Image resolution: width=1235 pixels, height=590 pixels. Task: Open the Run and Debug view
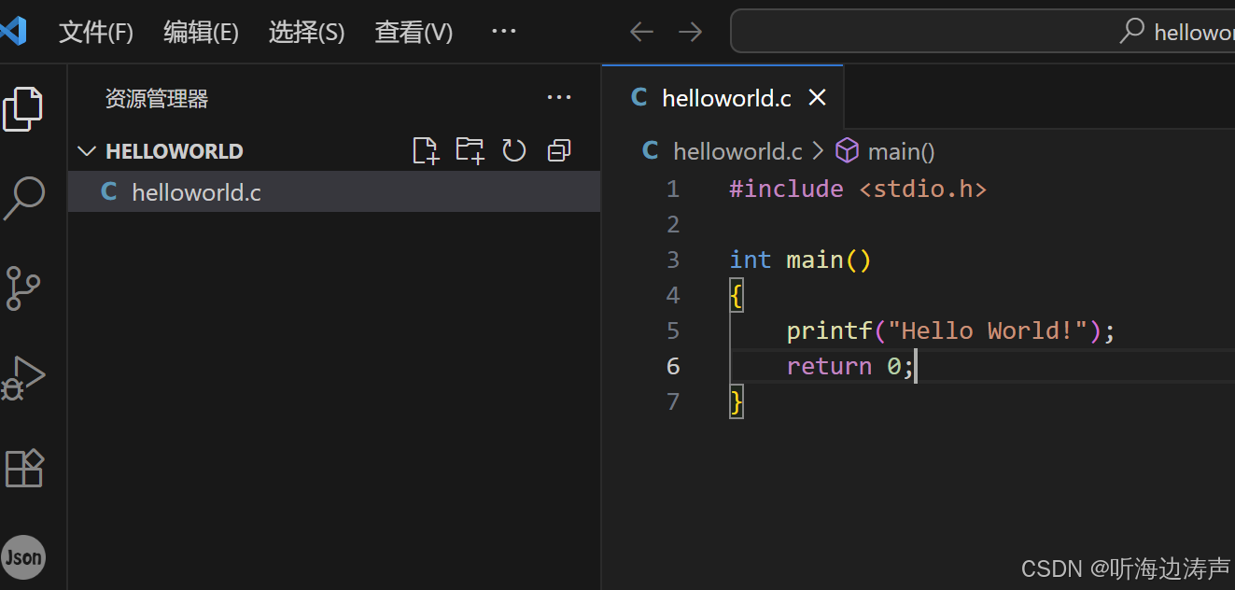pos(23,377)
